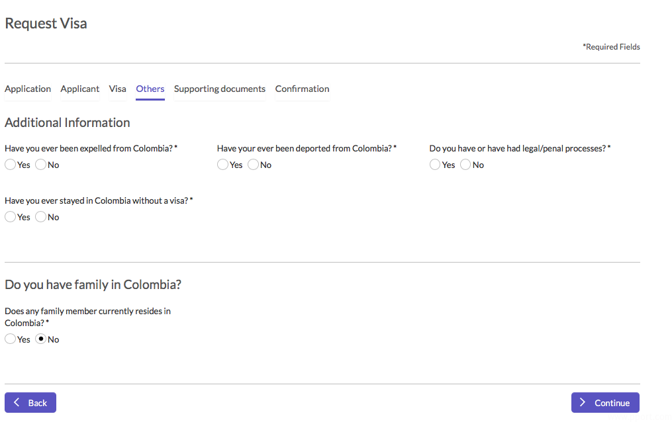Choose No for deported from Colombia

click(254, 165)
